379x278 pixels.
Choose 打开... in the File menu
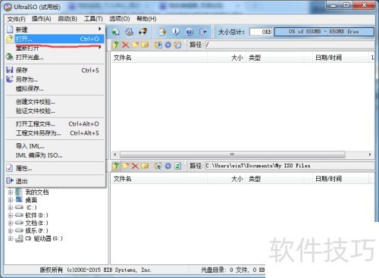click(55, 39)
